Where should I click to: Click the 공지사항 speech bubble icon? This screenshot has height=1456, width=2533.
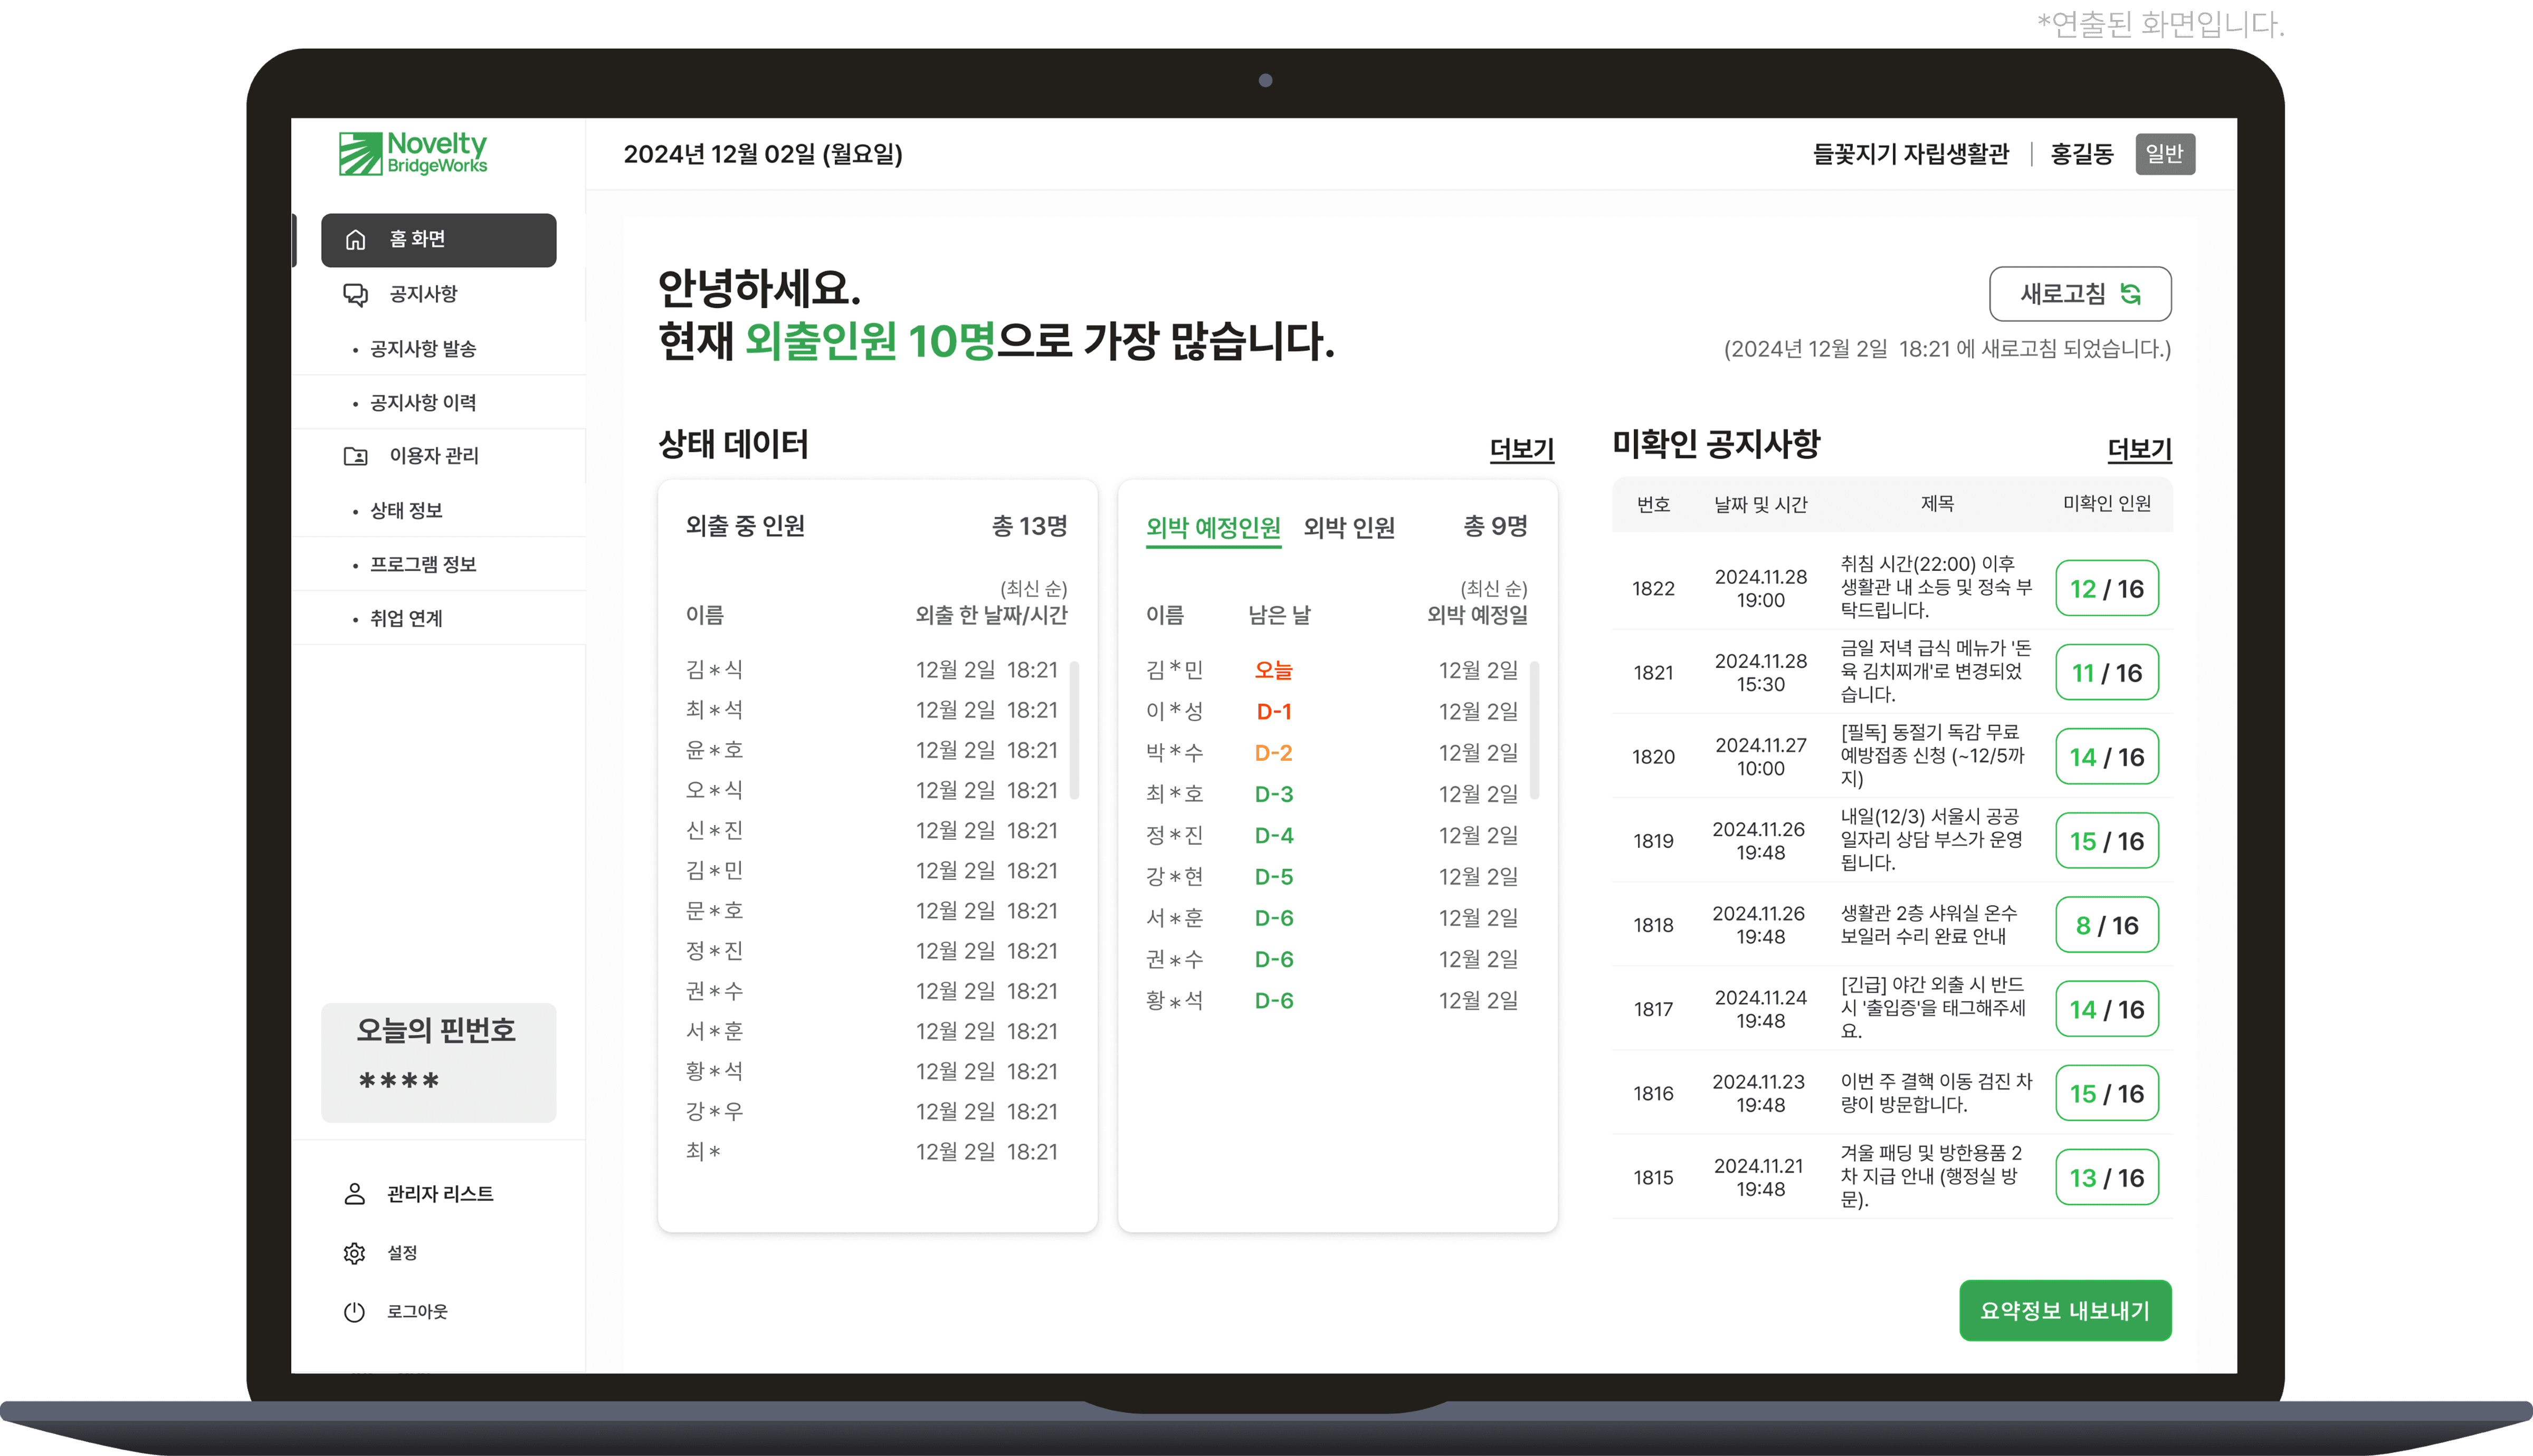click(355, 294)
